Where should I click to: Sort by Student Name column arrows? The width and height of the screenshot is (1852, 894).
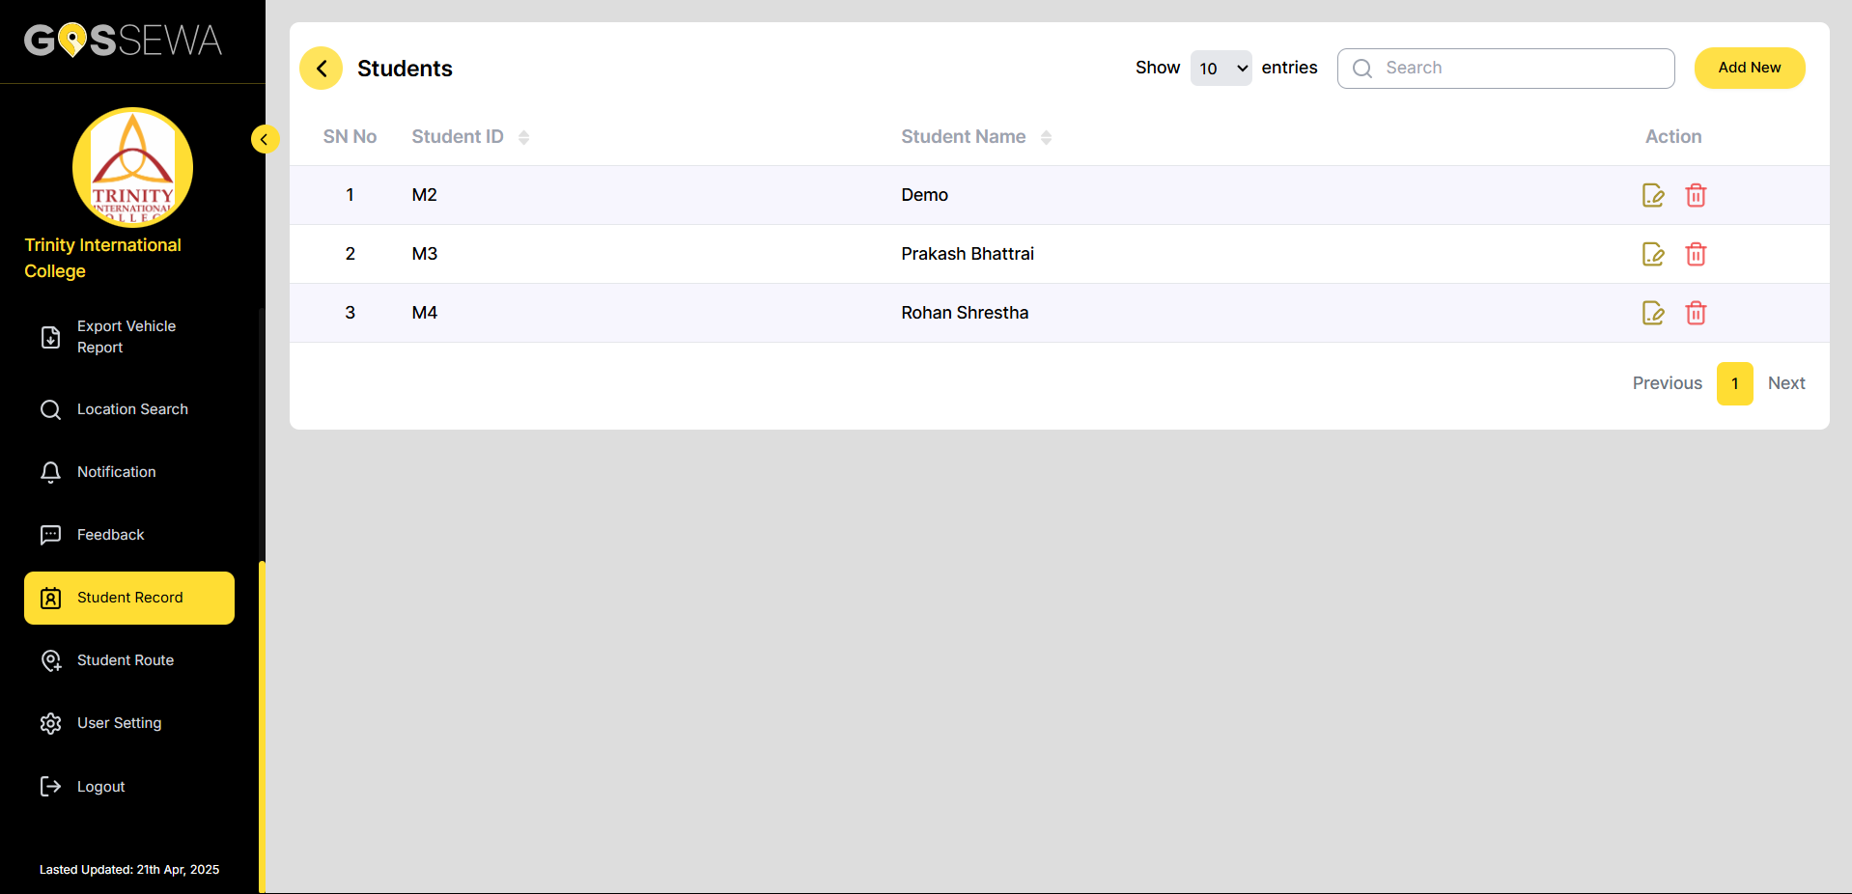[x=1046, y=137]
